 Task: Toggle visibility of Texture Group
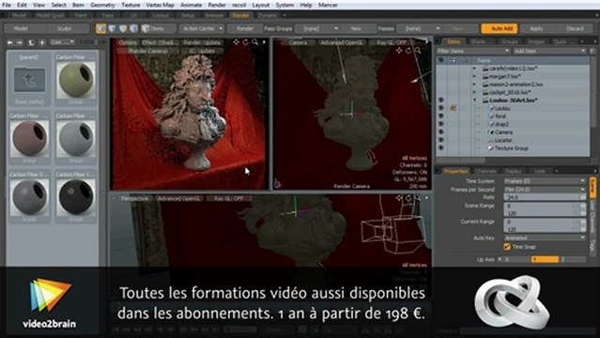pos(440,148)
